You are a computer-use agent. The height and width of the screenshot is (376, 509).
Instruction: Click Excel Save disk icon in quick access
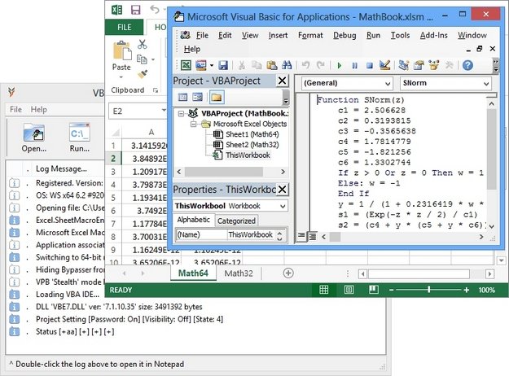coord(136,10)
